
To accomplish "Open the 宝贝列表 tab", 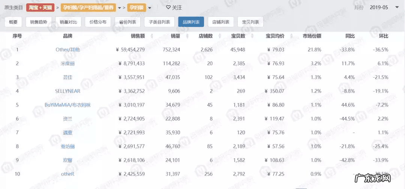I will point(250,22).
